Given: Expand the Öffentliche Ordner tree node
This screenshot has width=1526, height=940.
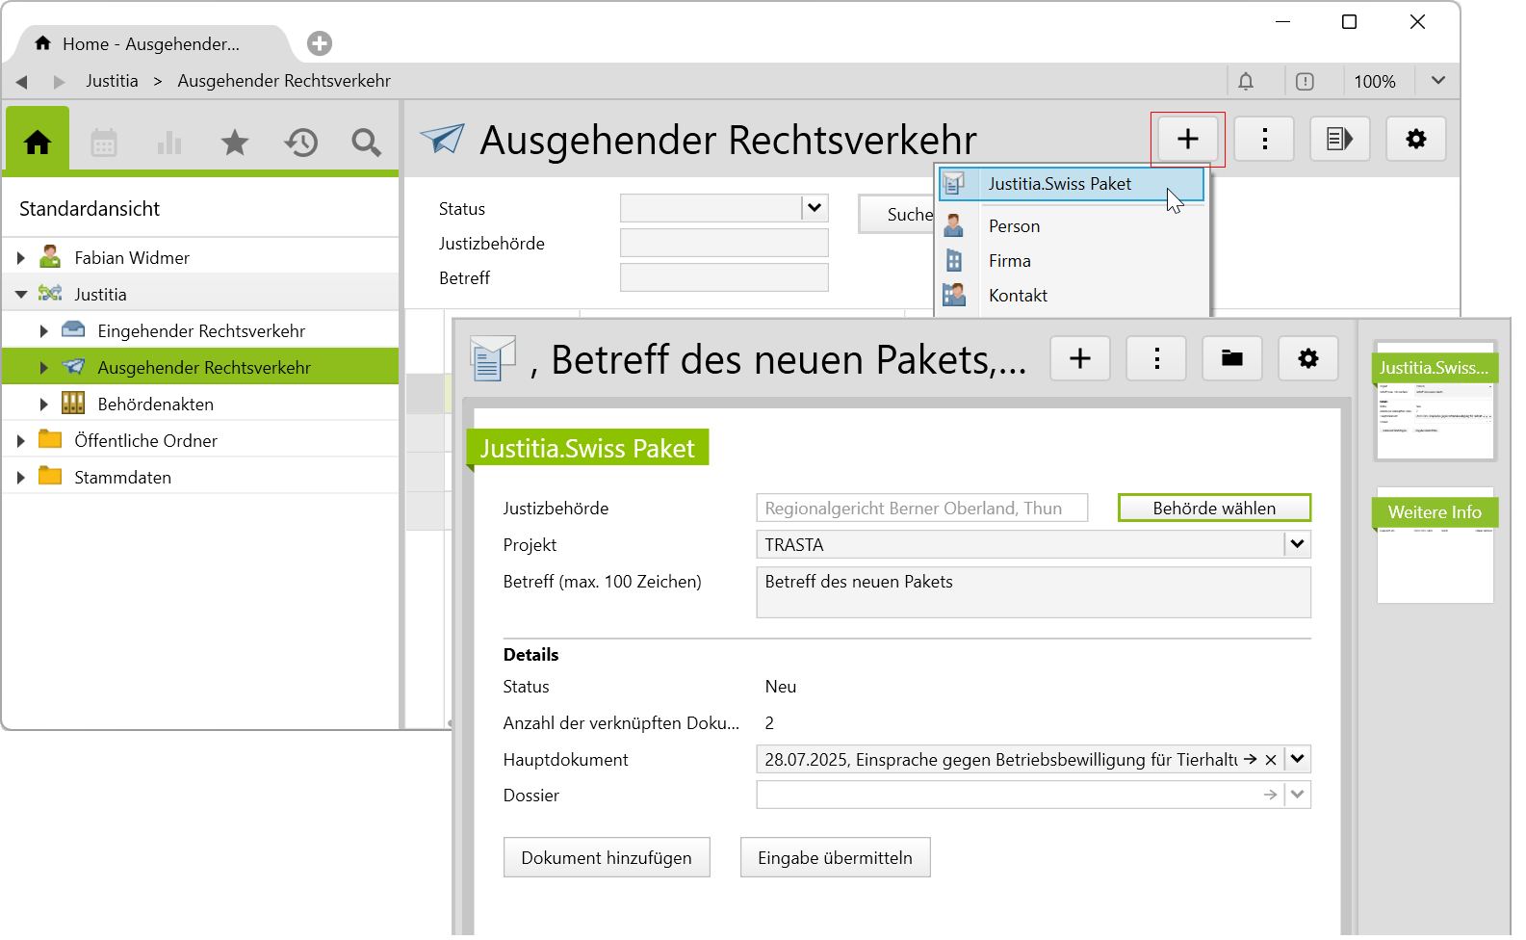Looking at the screenshot, I should 21,441.
